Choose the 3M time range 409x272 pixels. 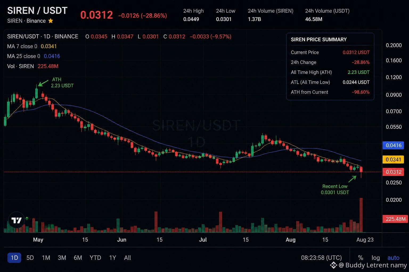pos(62,258)
